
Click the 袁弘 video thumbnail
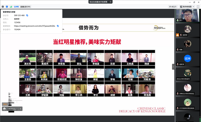tap(79, 58)
